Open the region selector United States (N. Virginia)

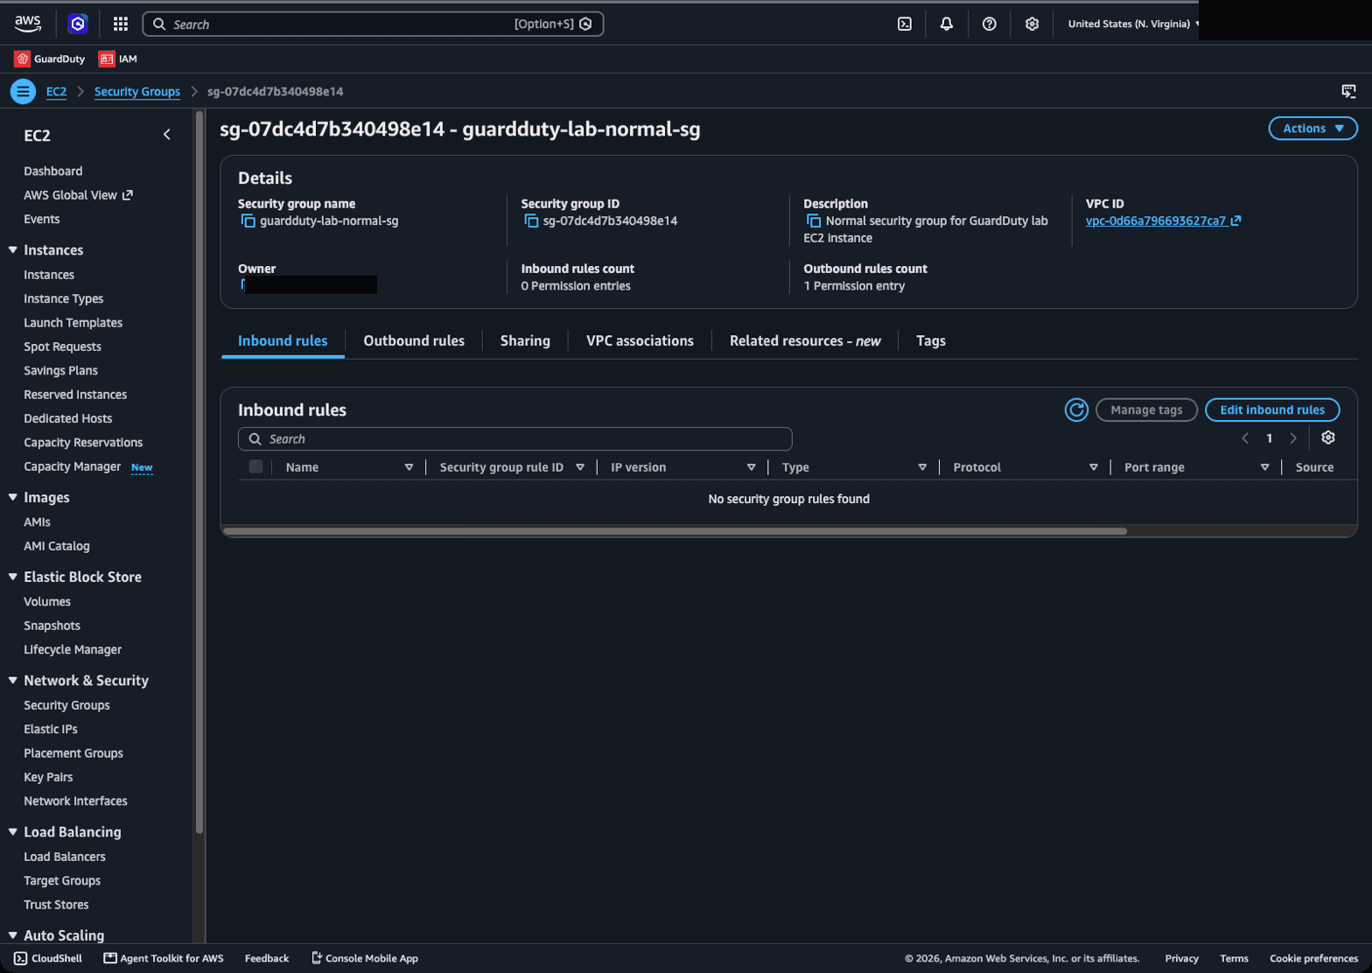click(x=1133, y=24)
